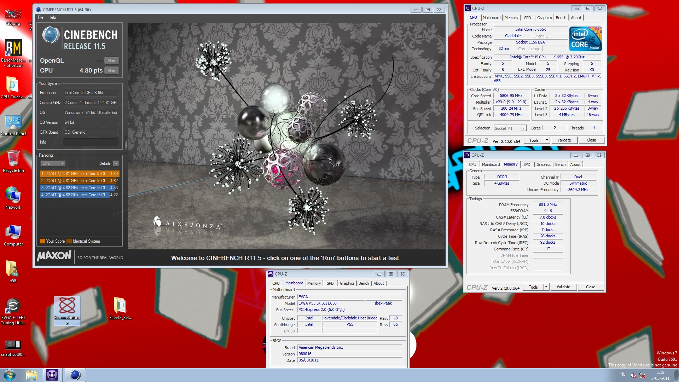Click the Multiplier value x29.0
Image resolution: width=679 pixels, height=382 pixels.
point(511,102)
